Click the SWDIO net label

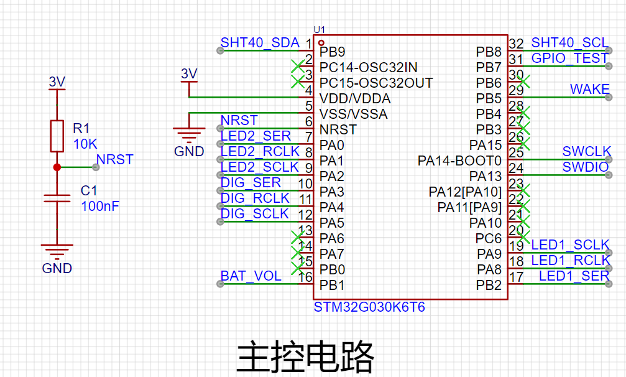coord(585,167)
